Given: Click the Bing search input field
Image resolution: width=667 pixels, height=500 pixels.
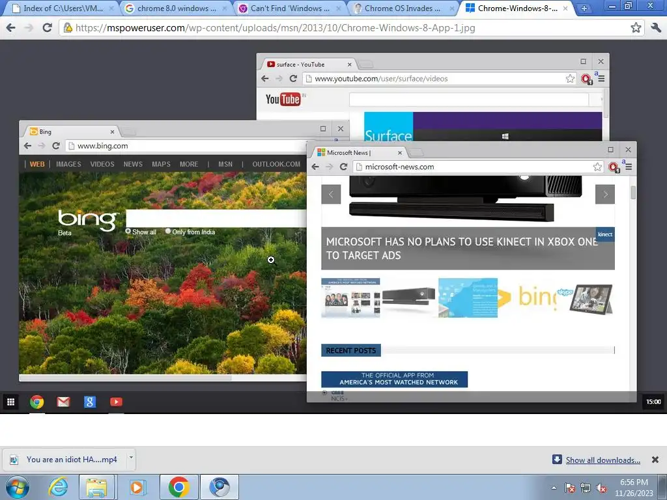Looking at the screenshot, I should pyautogui.click(x=216, y=218).
